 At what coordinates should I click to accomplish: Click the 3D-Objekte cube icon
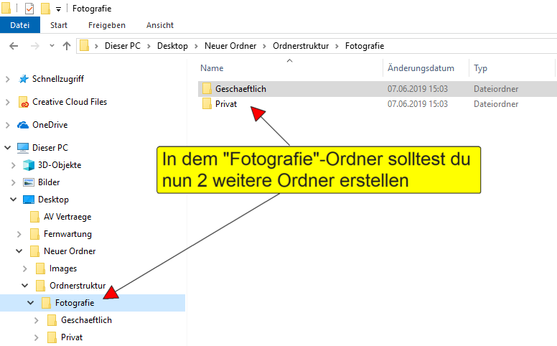pos(29,165)
